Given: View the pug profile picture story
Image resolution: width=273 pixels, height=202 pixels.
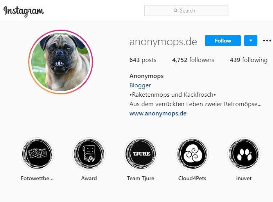Looking at the screenshot, I should [x=61, y=62].
